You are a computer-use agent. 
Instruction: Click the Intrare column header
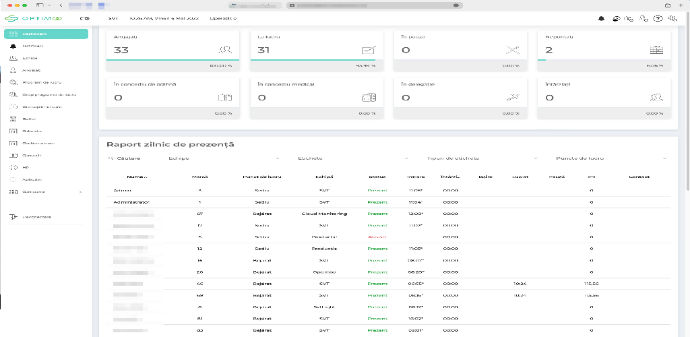416,177
